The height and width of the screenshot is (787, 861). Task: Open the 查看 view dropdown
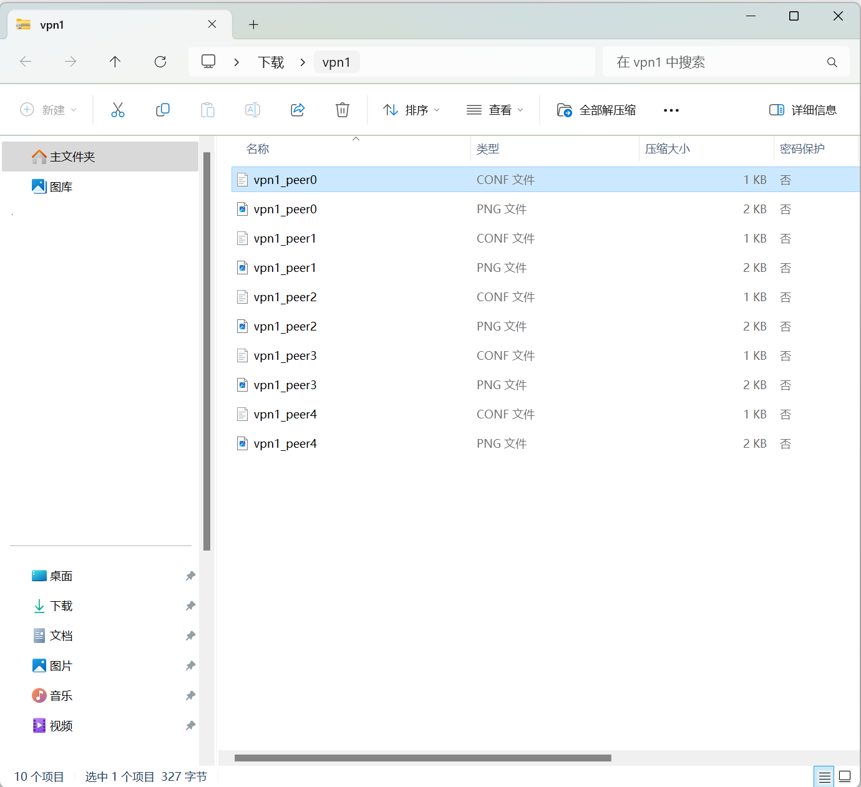495,110
